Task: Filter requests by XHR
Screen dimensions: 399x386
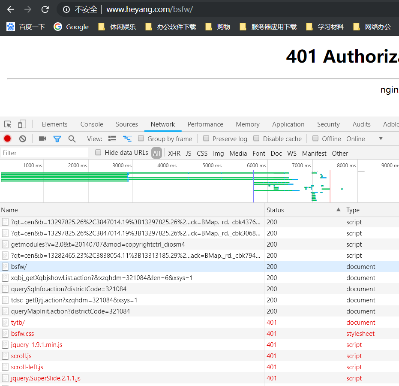Action: click(x=174, y=153)
